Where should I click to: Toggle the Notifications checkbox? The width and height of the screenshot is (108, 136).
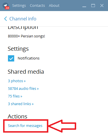[11, 58]
